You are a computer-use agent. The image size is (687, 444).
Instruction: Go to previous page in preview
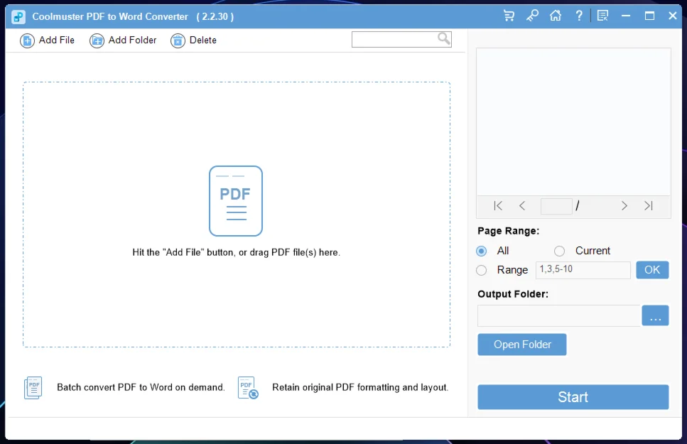522,206
